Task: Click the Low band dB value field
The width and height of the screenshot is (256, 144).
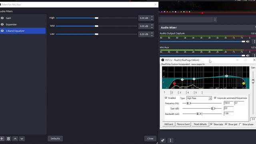Action: (x=144, y=34)
